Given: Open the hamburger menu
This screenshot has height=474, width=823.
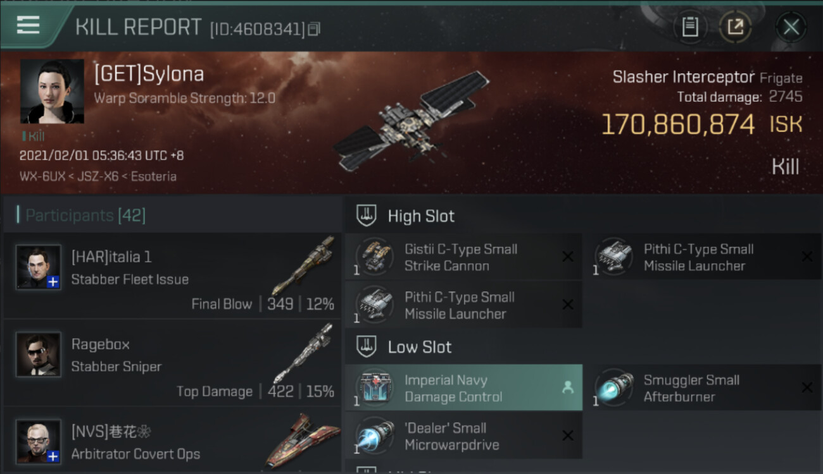Looking at the screenshot, I should 28,25.
